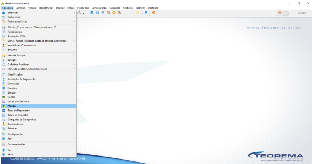Screen dimensions: 312x164
Task: Expand the Plano de Contas submenu arrow
Action: tap(74, 69)
